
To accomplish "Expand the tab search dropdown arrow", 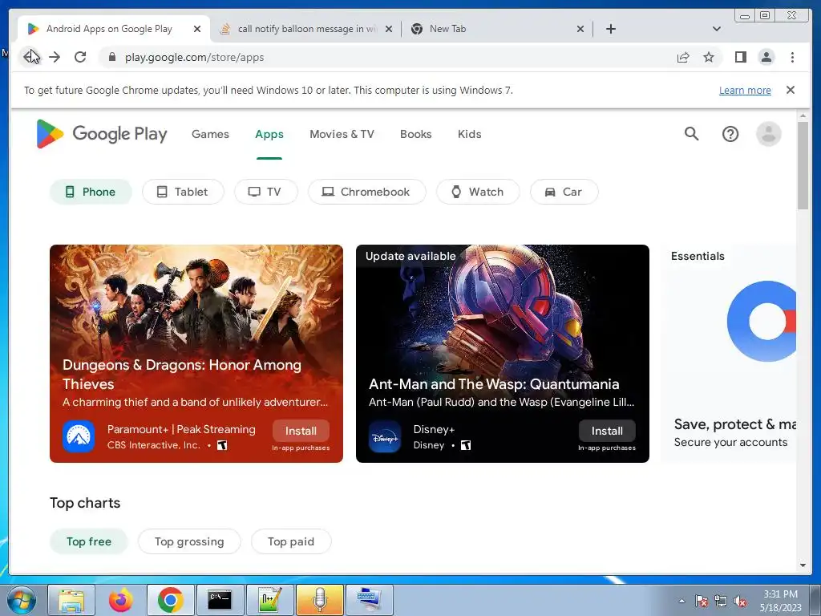I will click(x=717, y=29).
